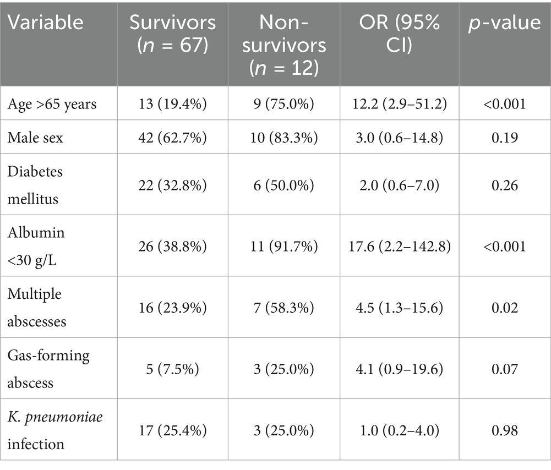Viewport: 551px width, 470px height.
Task: Click the p-value cell "0.98"
Action: (x=504, y=428)
